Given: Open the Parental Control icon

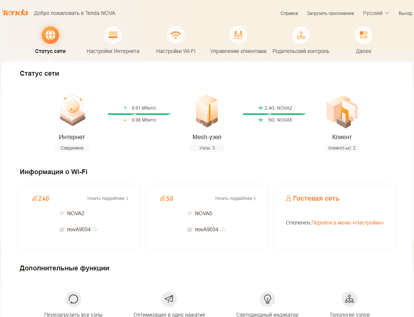Looking at the screenshot, I should (x=301, y=35).
